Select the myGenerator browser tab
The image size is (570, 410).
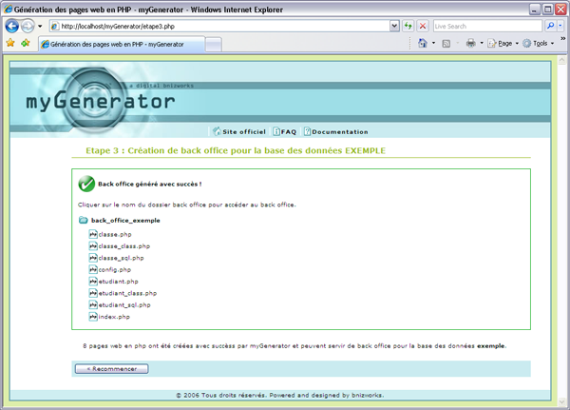click(120, 44)
